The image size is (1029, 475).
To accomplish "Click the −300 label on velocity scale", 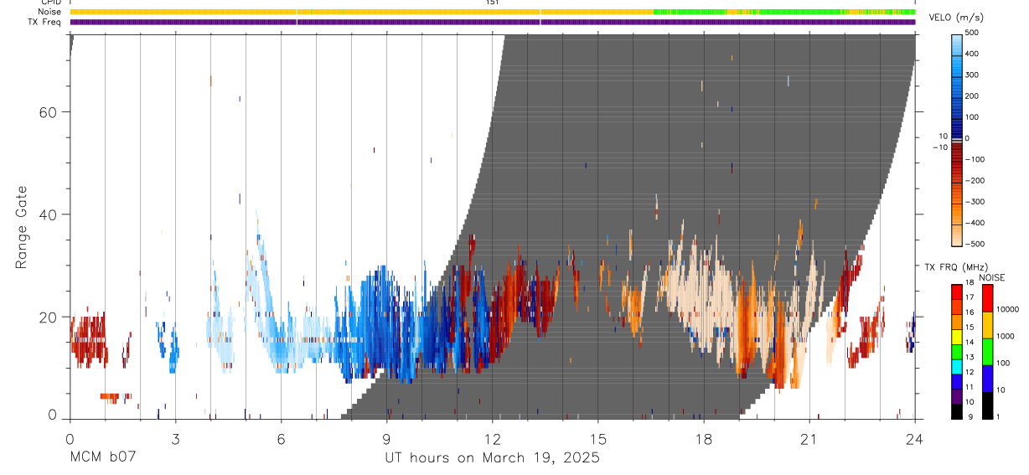I will 975,202.
